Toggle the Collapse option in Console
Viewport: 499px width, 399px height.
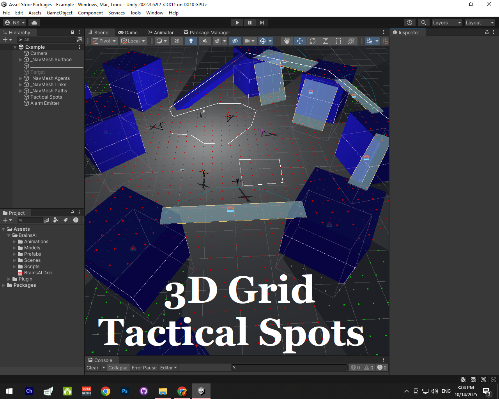tap(118, 368)
